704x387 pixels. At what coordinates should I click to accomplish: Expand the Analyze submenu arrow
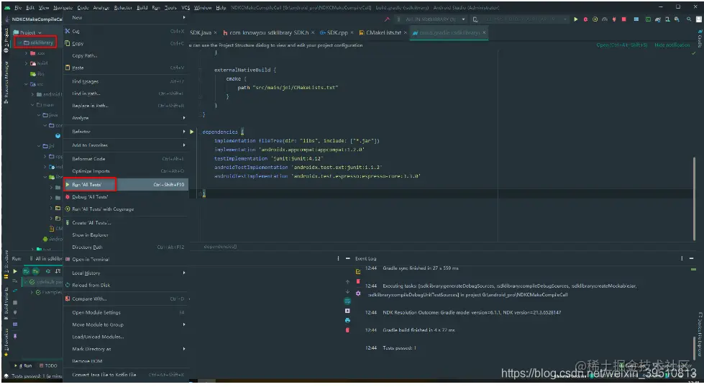(184, 118)
